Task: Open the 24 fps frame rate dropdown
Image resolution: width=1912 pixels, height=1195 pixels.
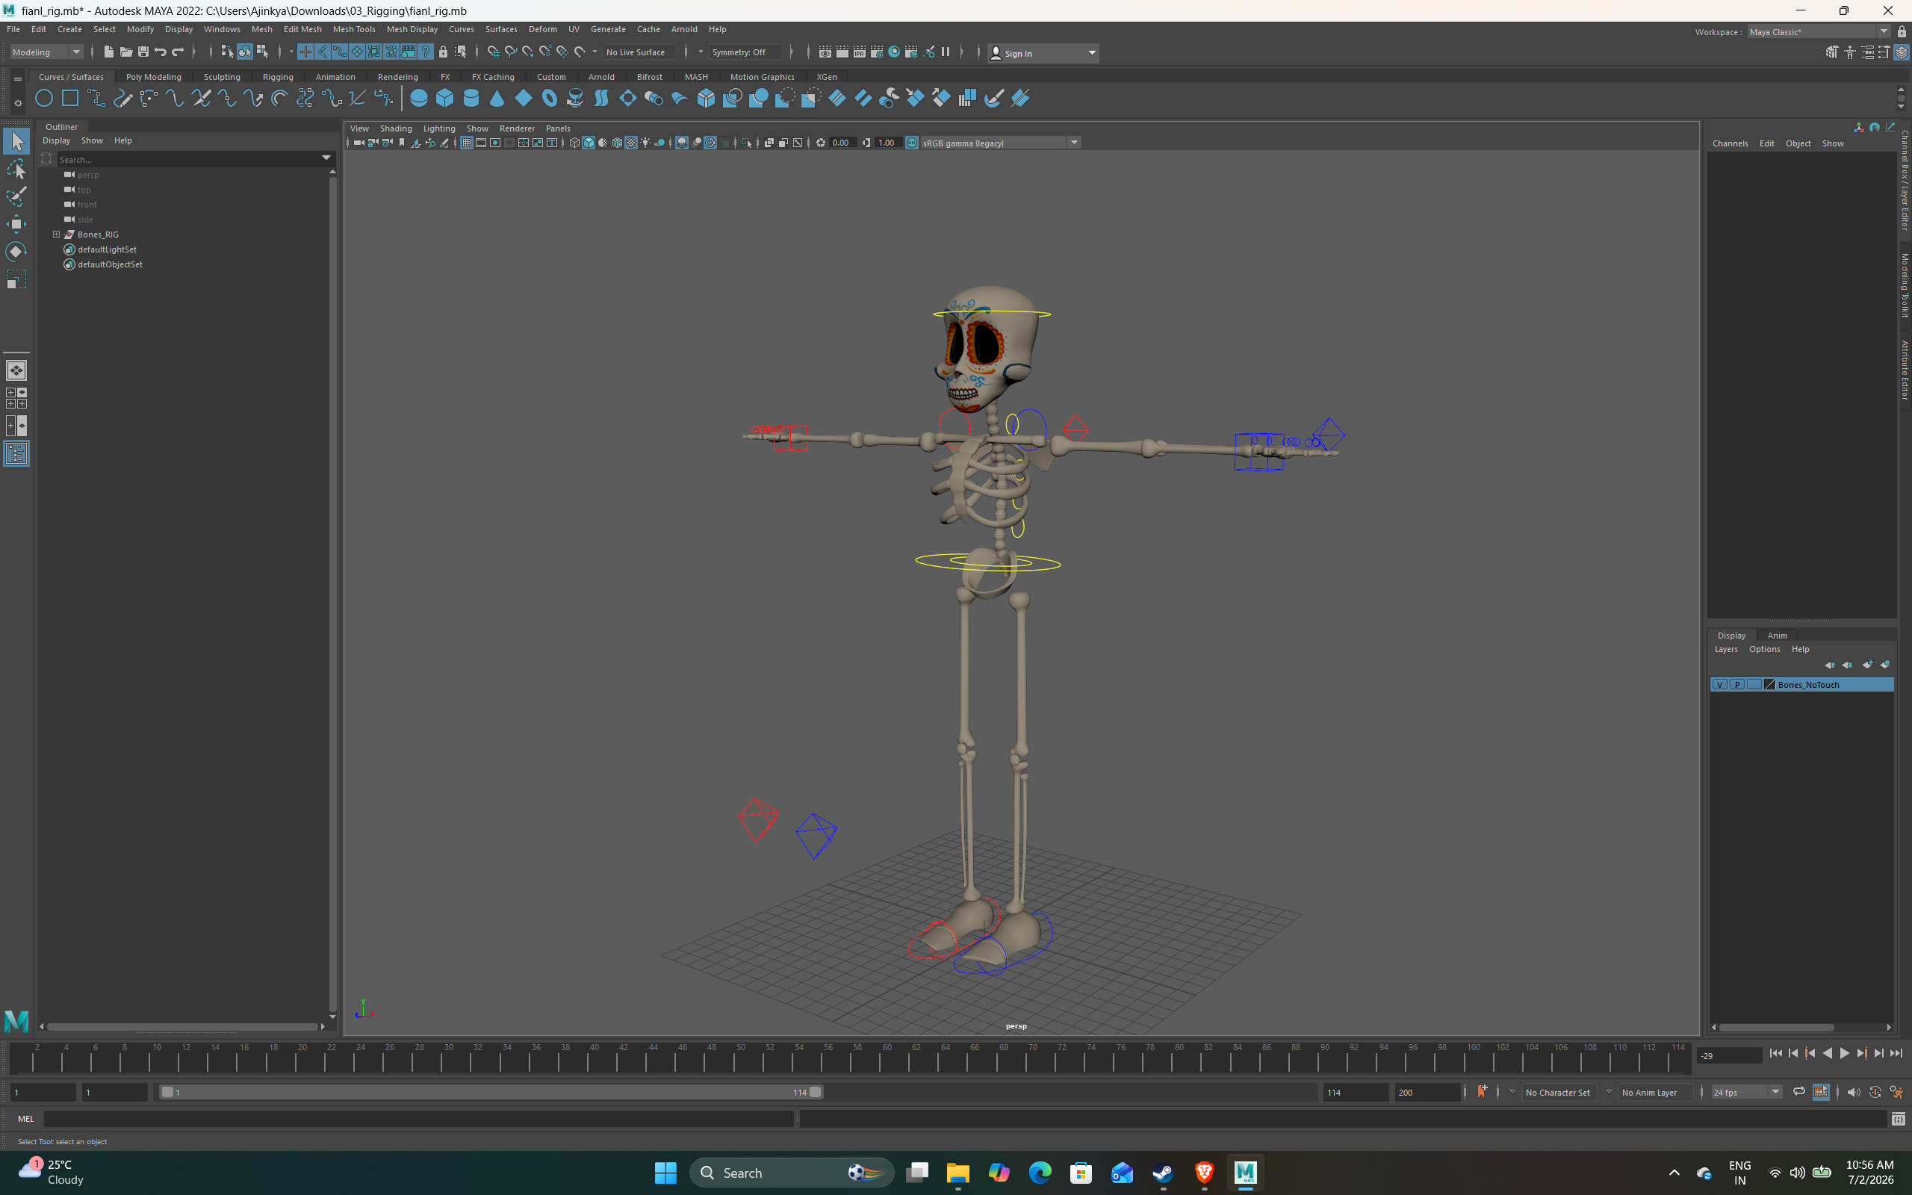Action: (x=1746, y=1092)
